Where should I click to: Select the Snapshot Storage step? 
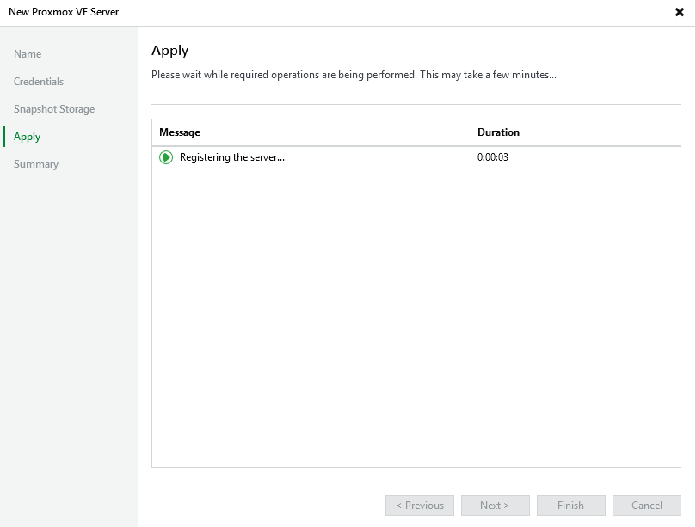[54, 109]
